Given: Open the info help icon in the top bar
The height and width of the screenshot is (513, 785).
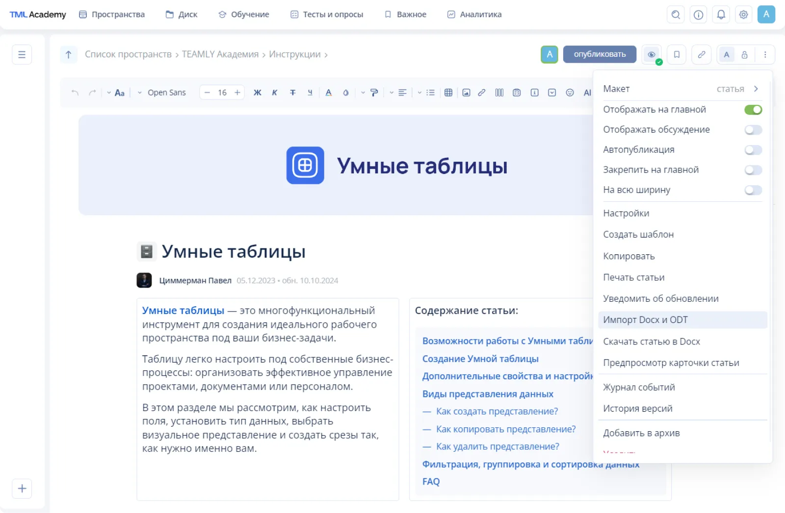Looking at the screenshot, I should click(698, 15).
